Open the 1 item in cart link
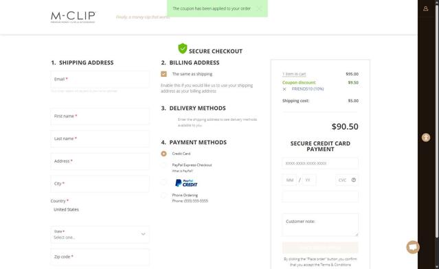Screen dimensions: 439x269 tap(294, 74)
